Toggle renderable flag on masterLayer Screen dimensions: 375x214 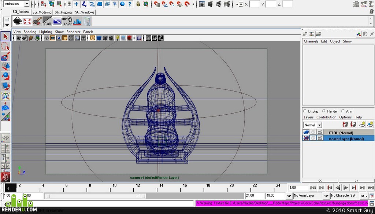(x=306, y=138)
